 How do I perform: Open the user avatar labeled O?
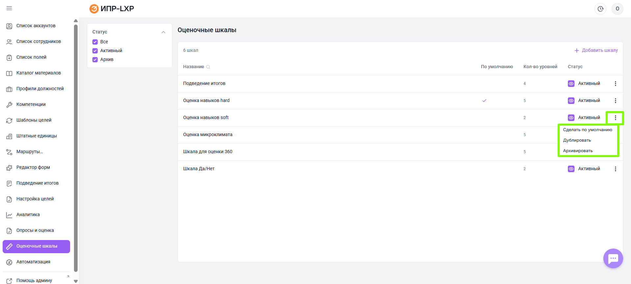pos(618,9)
